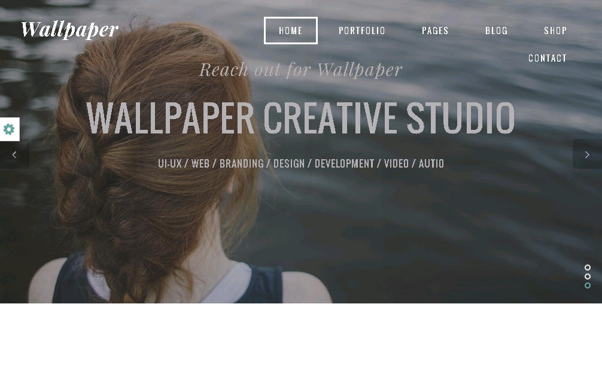Image resolution: width=602 pixels, height=392 pixels.
Task: Open the BLOG menu item
Action: (497, 31)
